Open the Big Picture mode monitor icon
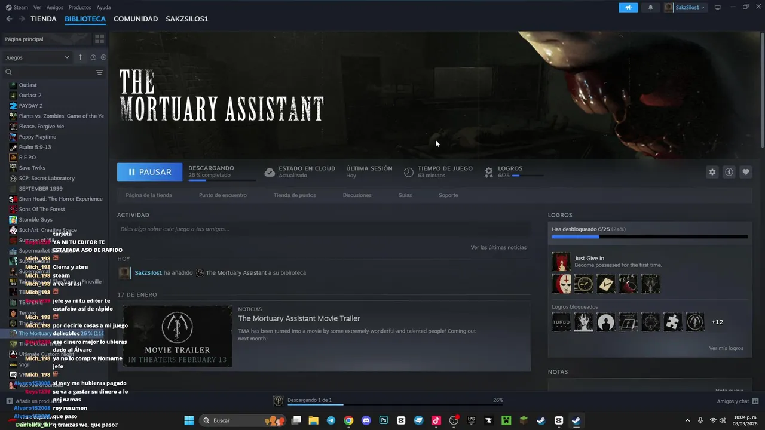 coord(717,7)
